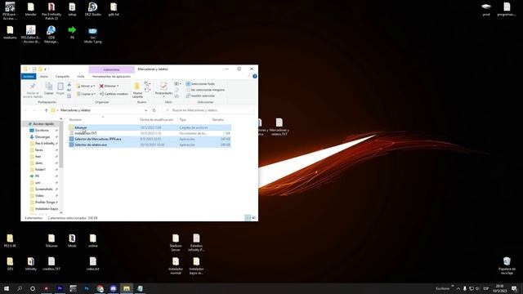The image size is (523, 294).
Task: Click the Windows Start button
Action: pos(7,288)
